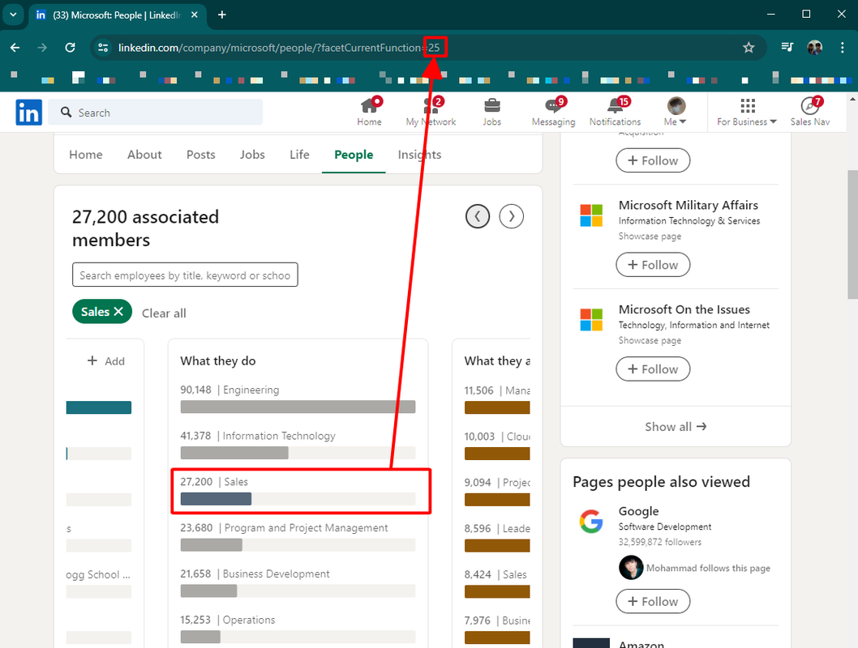The height and width of the screenshot is (648, 858).
Task: Open the Home navigation icon
Action: [x=369, y=107]
